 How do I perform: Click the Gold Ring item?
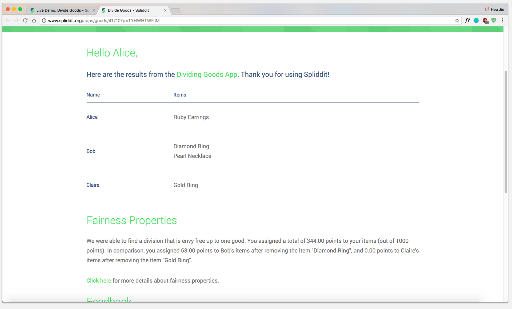tap(186, 185)
